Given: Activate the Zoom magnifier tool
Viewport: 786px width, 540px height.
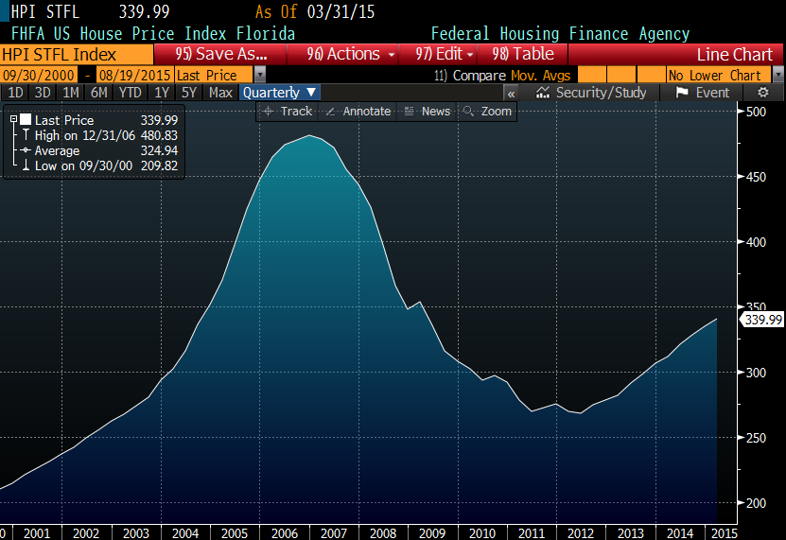Looking at the screenshot, I should [x=487, y=112].
